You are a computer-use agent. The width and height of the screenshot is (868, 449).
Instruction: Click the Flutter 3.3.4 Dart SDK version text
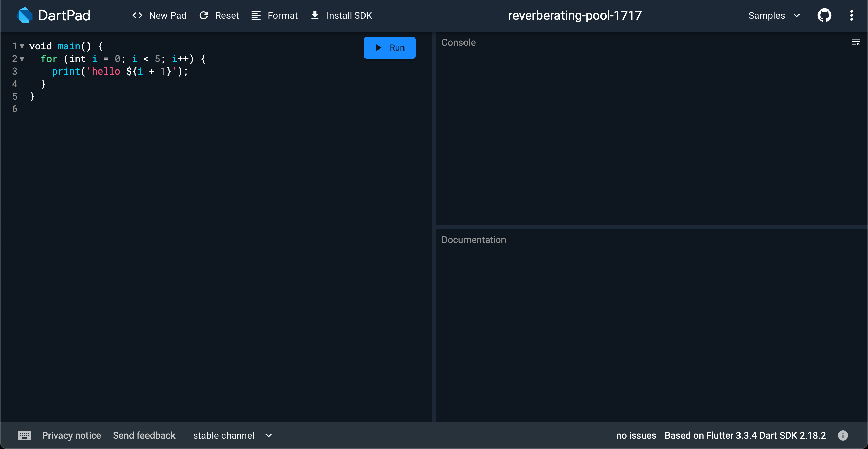745,435
